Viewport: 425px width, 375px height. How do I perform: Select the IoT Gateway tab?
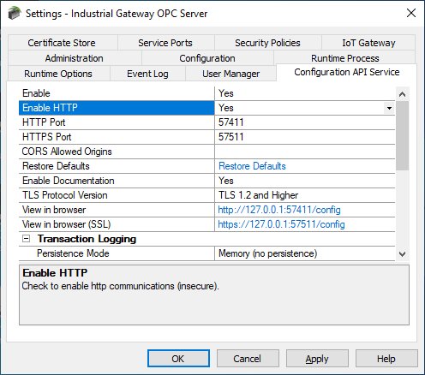(368, 43)
